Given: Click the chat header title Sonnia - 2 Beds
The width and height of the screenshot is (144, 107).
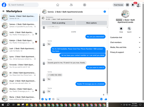Looking at the screenshot, I should point(65,12).
